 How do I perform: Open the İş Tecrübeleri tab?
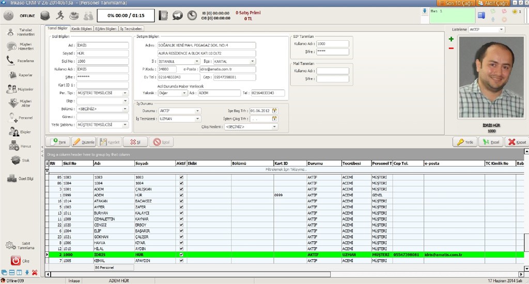click(x=131, y=29)
